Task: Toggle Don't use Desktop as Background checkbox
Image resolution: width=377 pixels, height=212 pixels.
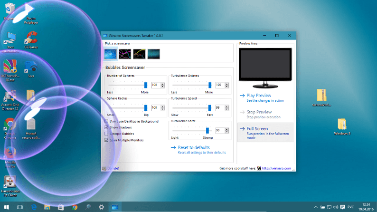Action: (106, 121)
